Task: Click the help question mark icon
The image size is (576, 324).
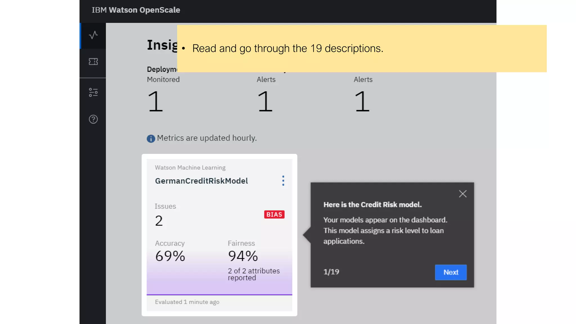Action: [93, 119]
